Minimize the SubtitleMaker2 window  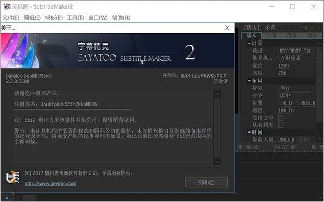(x=272, y=7)
